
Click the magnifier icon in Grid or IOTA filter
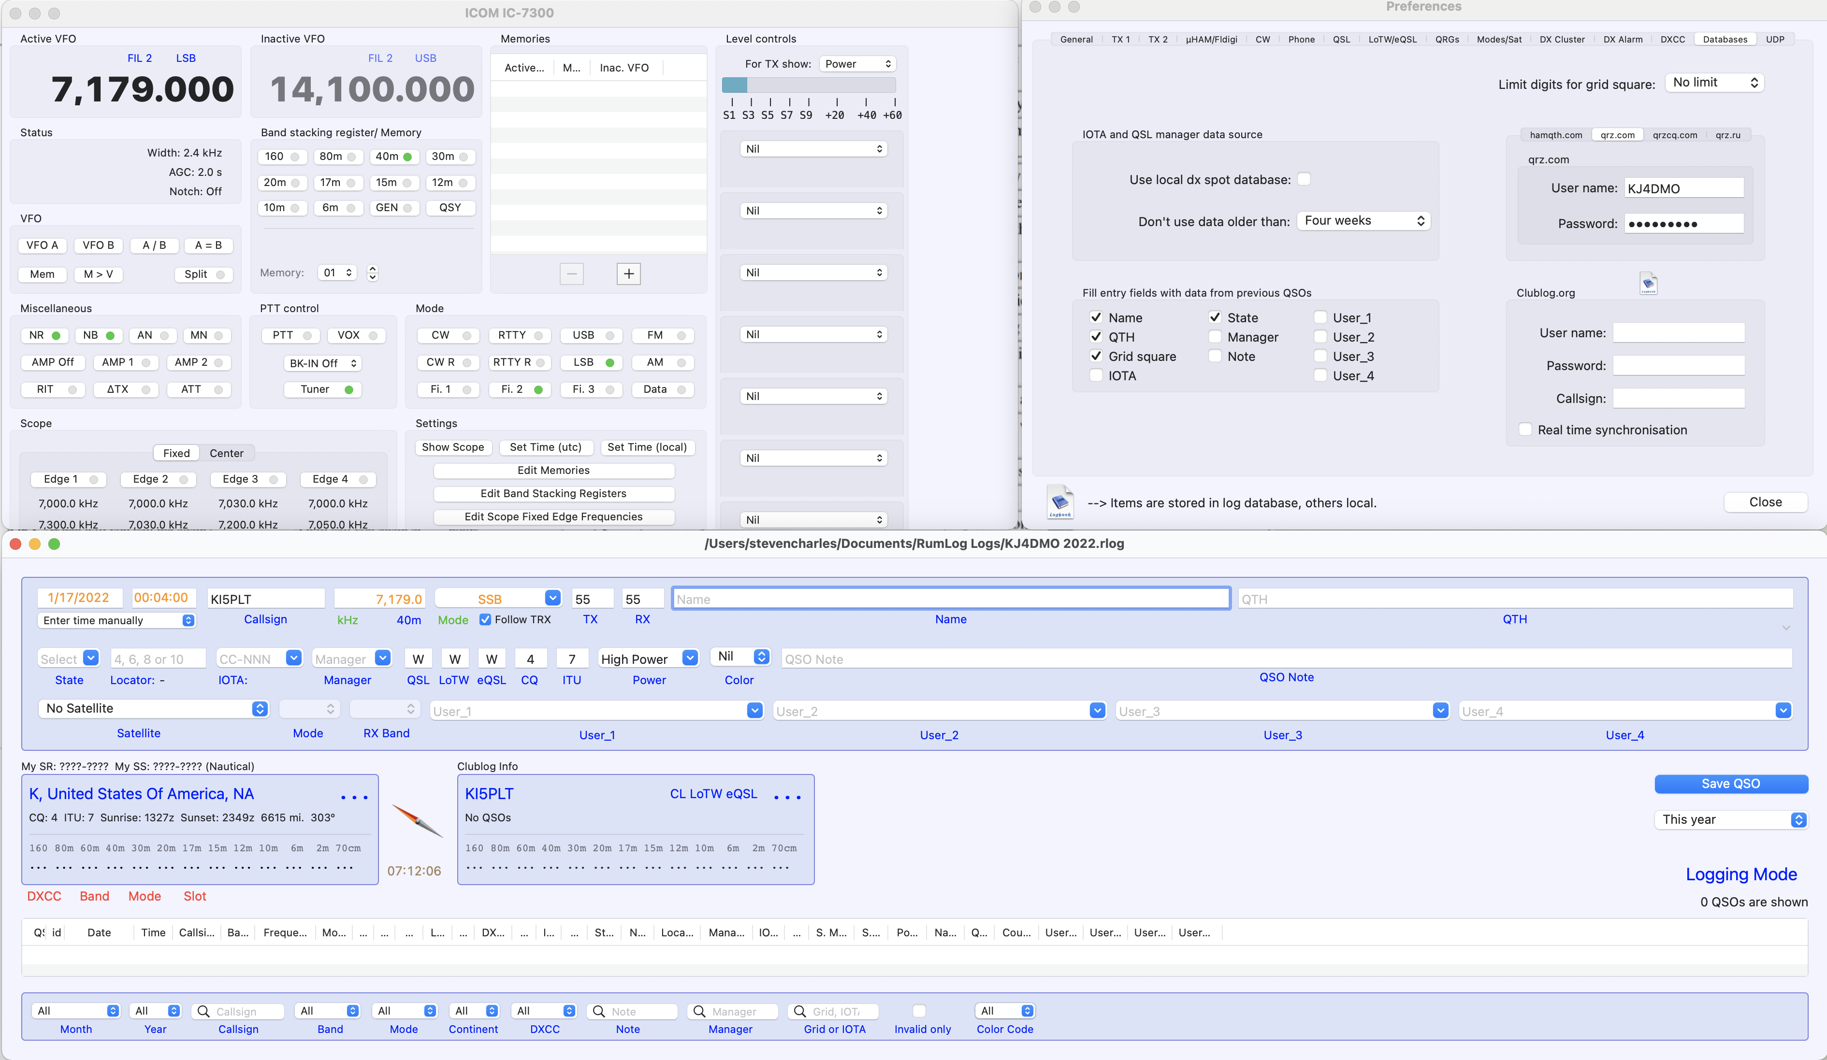799,1011
